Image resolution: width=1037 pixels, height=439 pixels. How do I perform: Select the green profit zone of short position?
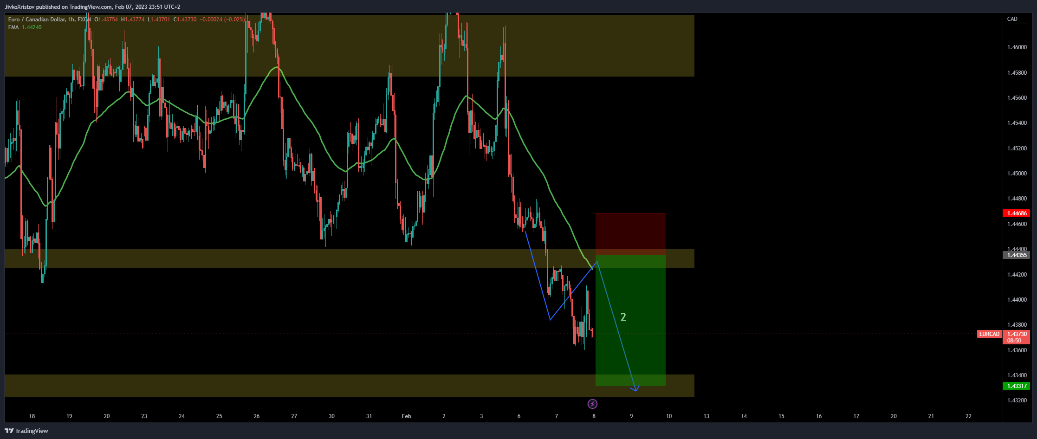click(x=630, y=320)
